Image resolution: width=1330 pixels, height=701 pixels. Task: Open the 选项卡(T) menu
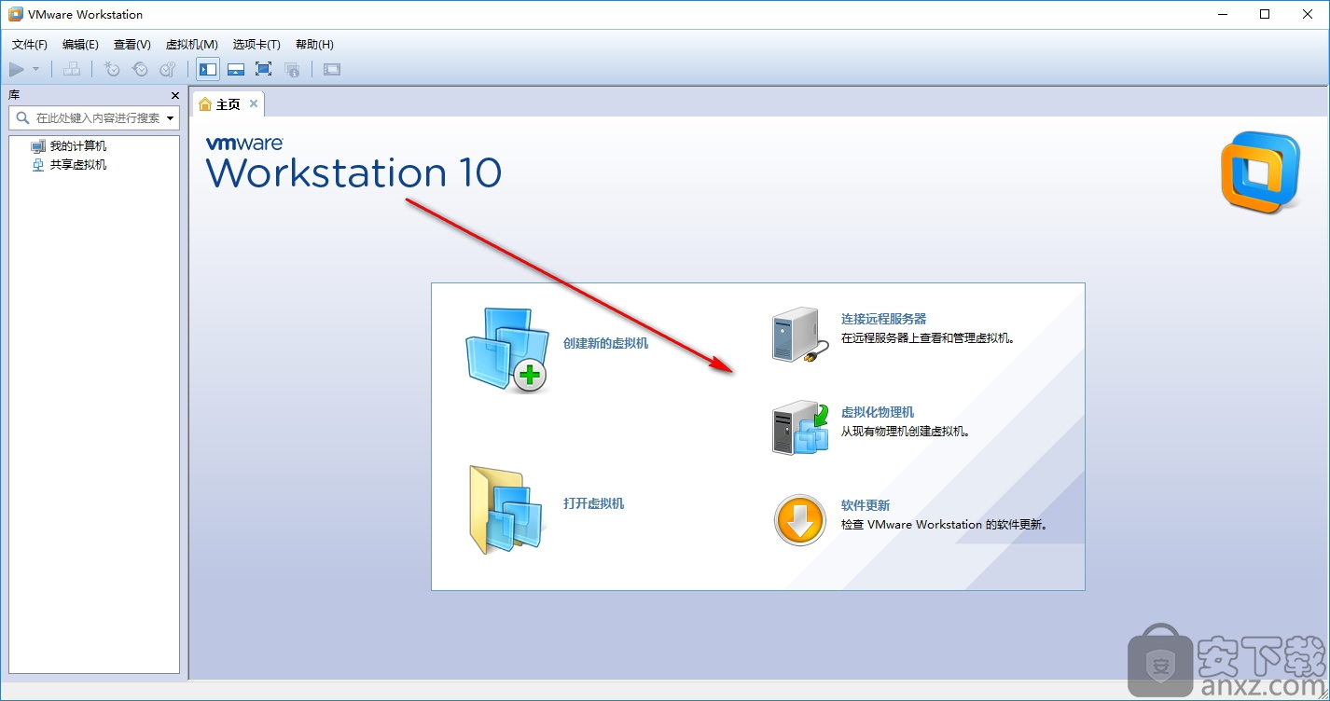click(x=256, y=45)
